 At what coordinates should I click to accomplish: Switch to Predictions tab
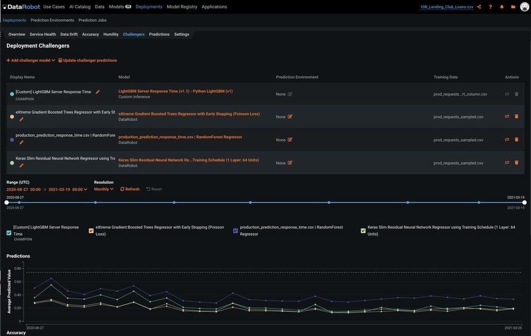159,35
